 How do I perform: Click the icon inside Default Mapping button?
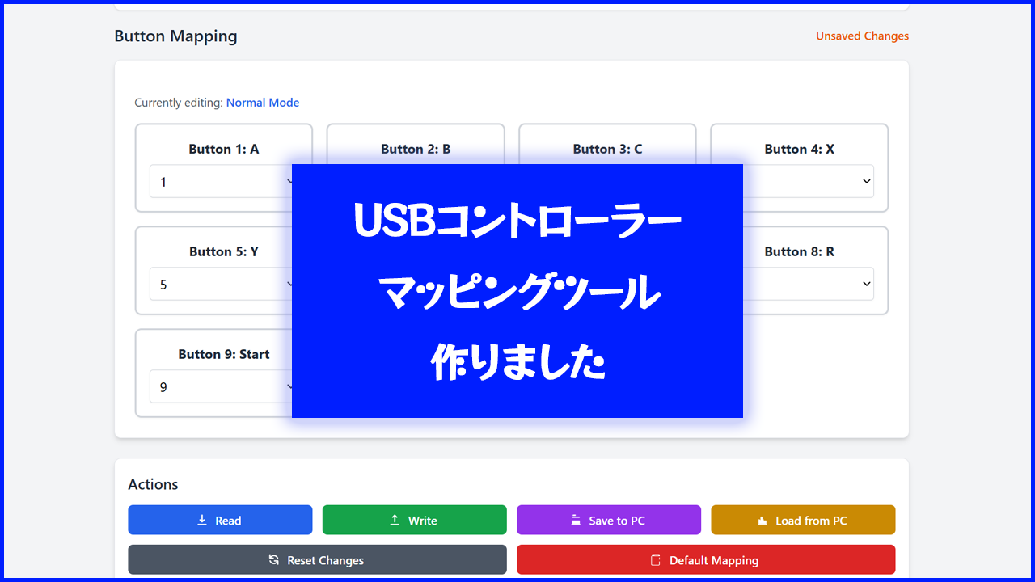657,559
